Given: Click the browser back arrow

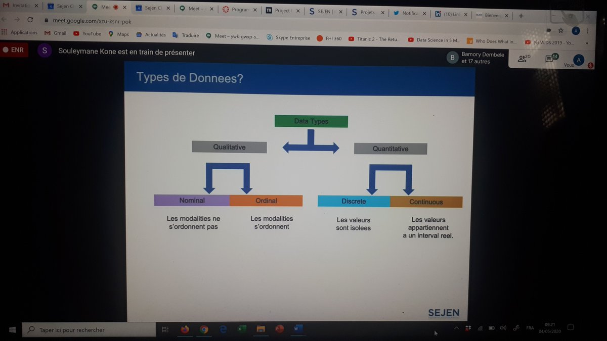Looking at the screenshot, I should pos(5,19).
